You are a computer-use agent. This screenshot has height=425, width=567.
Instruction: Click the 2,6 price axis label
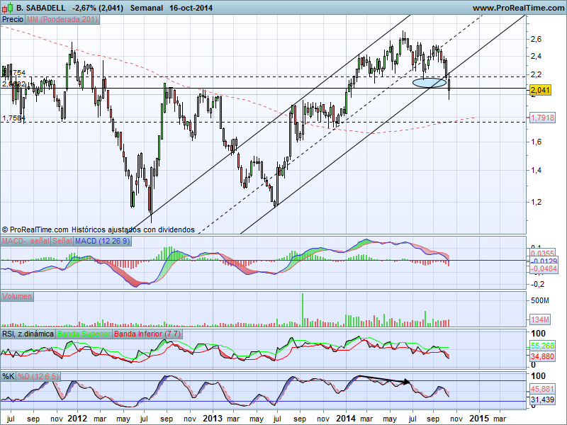click(x=537, y=39)
